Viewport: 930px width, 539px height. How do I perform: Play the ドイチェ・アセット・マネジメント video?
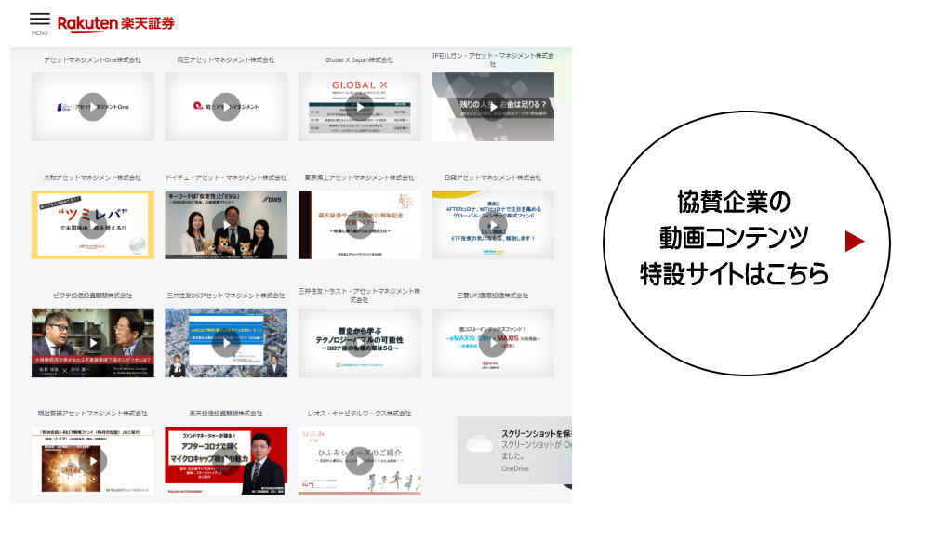(226, 225)
